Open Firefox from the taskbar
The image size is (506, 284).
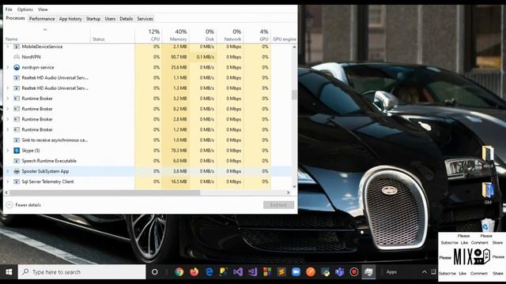click(x=194, y=272)
